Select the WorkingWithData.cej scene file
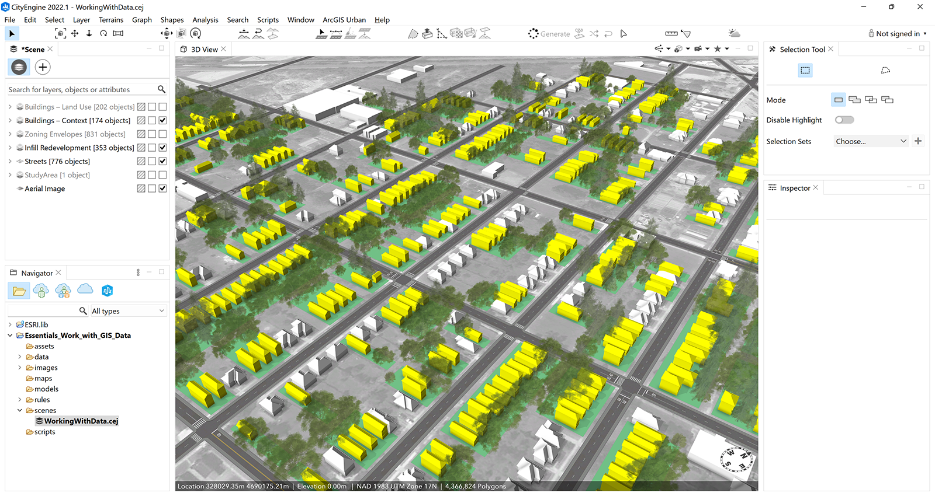The height and width of the screenshot is (496, 935). pos(77,421)
